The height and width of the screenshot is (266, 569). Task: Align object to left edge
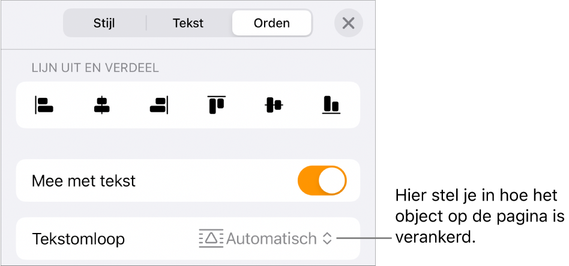point(44,106)
